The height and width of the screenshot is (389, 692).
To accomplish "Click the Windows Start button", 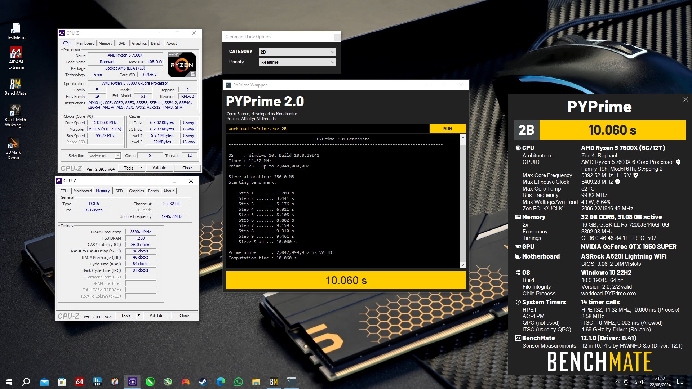I will [x=9, y=382].
